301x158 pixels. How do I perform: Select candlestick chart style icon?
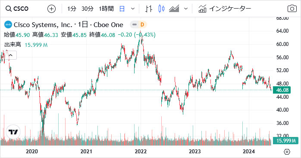pyautogui.click(x=161, y=9)
